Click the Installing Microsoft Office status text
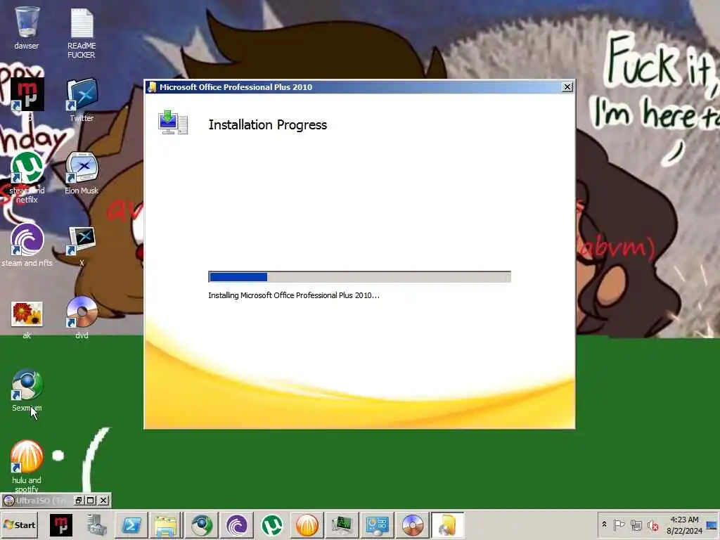This screenshot has width=720, height=540. click(x=294, y=295)
